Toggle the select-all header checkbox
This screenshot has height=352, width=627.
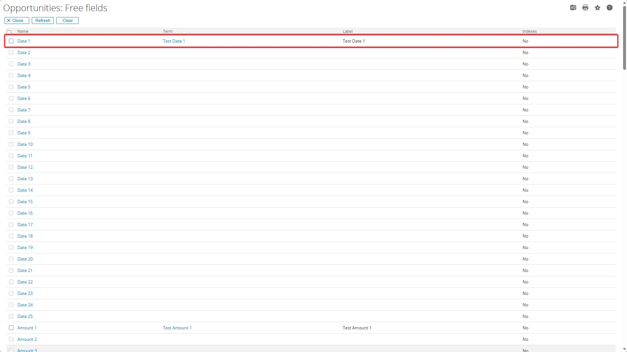9,32
